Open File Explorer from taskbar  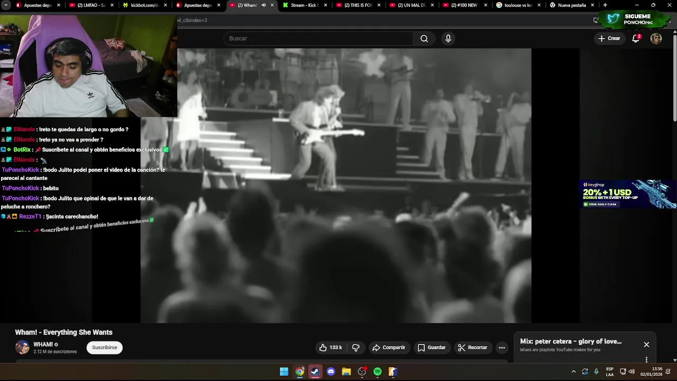pyautogui.click(x=346, y=371)
